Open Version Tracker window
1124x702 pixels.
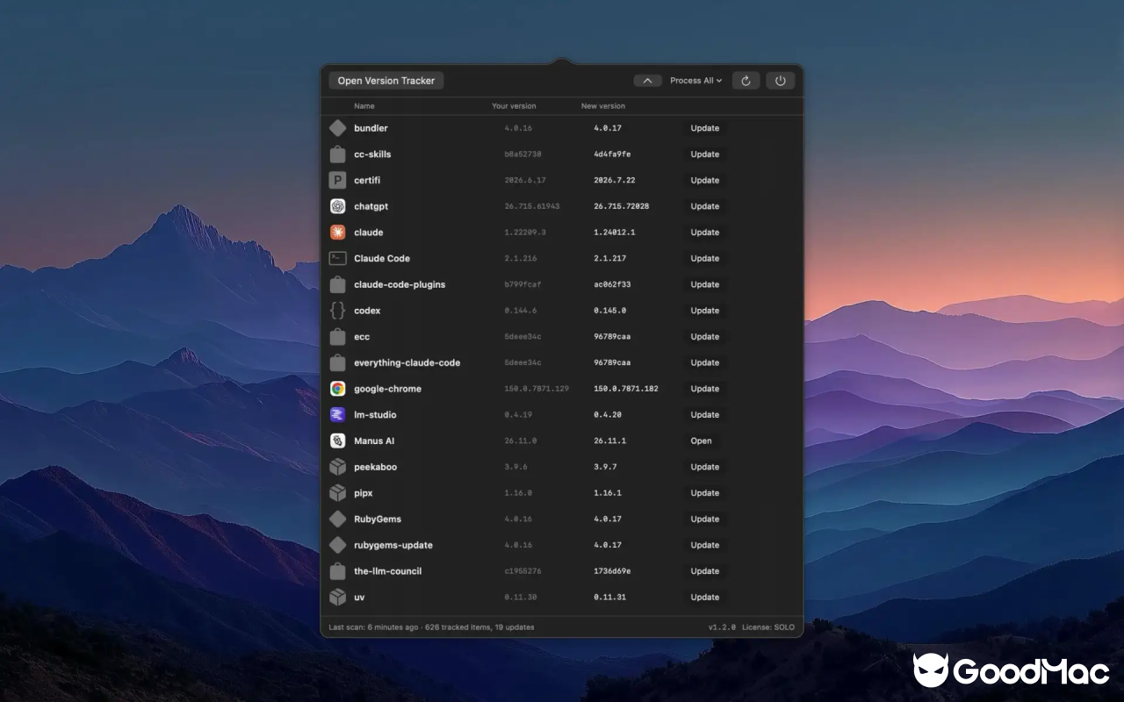386,81
